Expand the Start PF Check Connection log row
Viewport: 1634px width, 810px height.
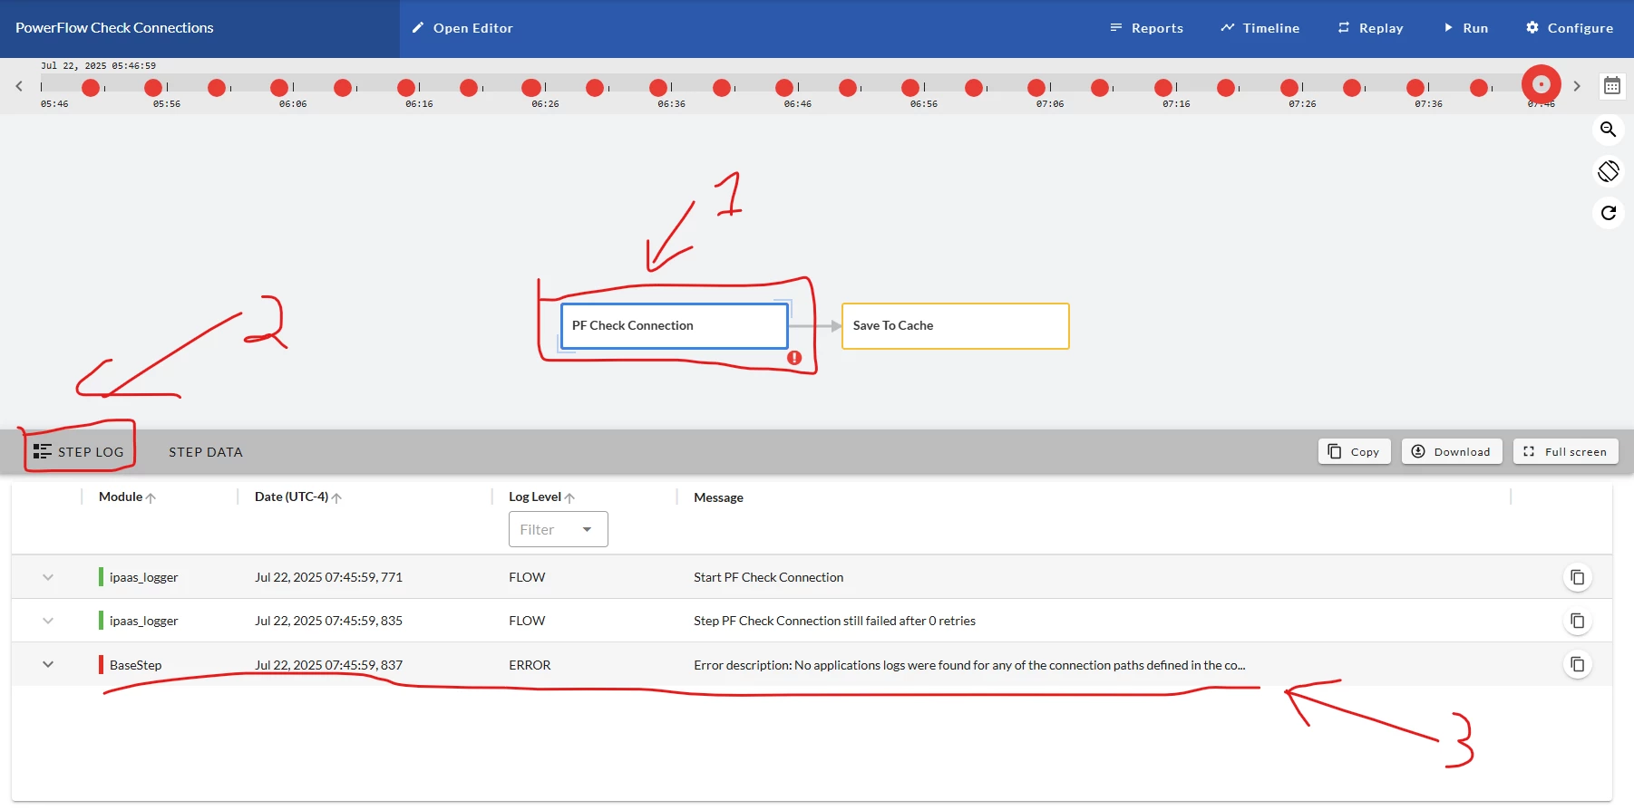pos(48,577)
